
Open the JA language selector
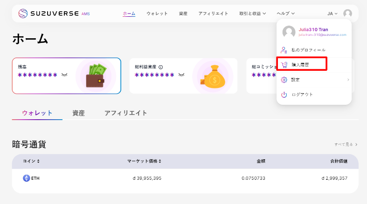coord(332,14)
